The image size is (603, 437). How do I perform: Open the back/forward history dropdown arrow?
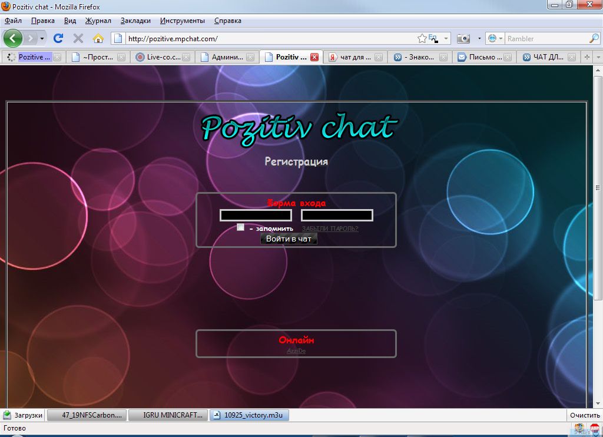(x=42, y=38)
